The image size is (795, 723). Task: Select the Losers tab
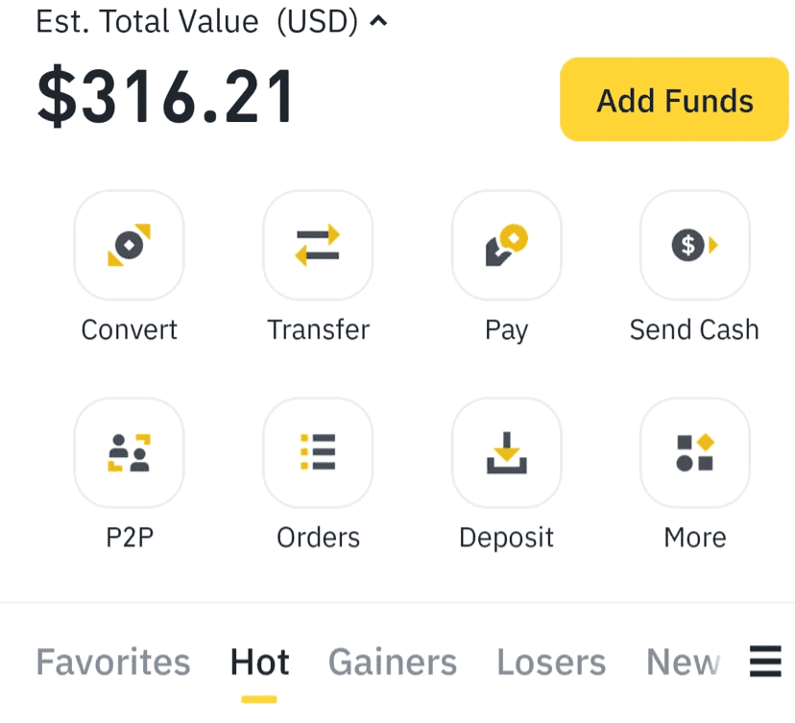551,663
